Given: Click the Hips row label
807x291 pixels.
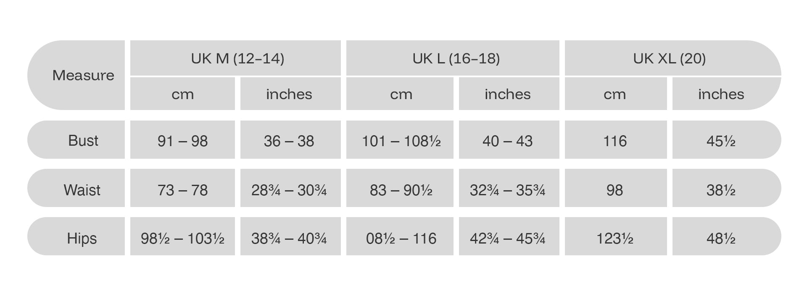Looking at the screenshot, I should click(82, 238).
